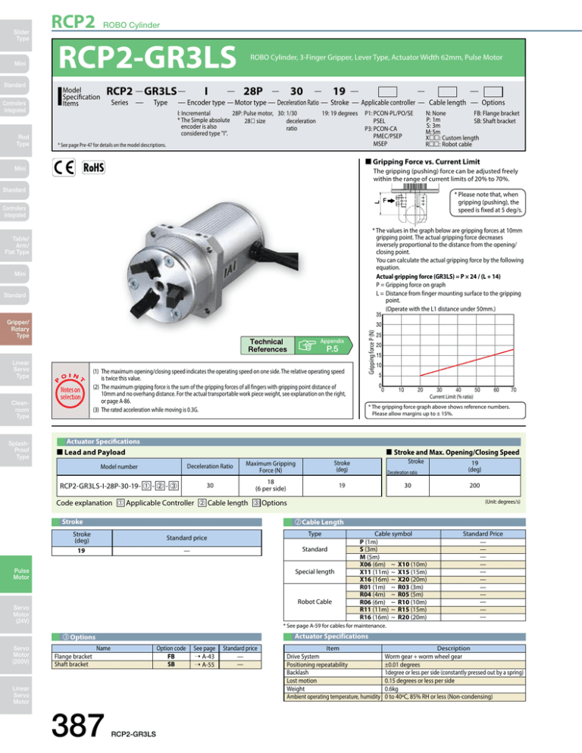Select the Rod Type side tab
This screenshot has width=582, height=753.
point(16,140)
